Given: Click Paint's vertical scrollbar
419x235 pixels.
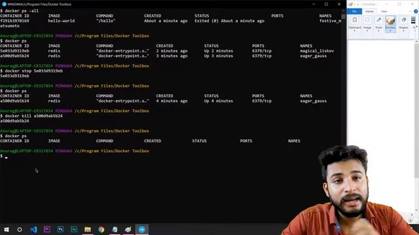Looking at the screenshot, I should (416, 125).
